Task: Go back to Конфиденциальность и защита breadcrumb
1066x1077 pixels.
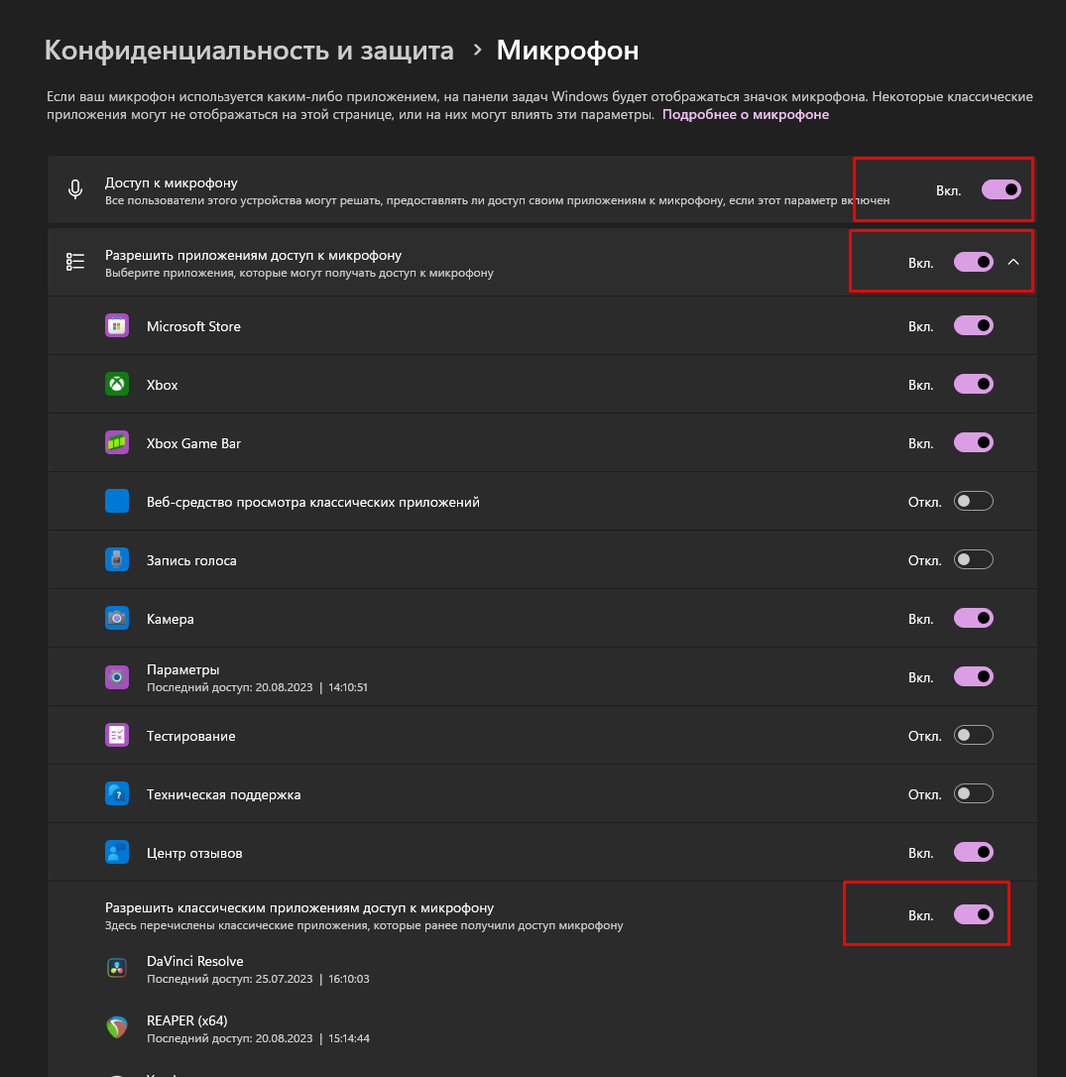Action: coord(249,51)
